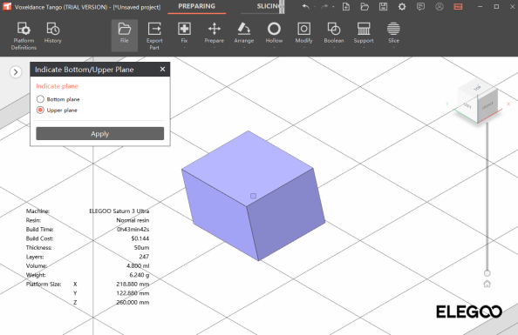Screen dimensions: 518x335
Task: Click the Indicate plane heading
Action: point(58,86)
